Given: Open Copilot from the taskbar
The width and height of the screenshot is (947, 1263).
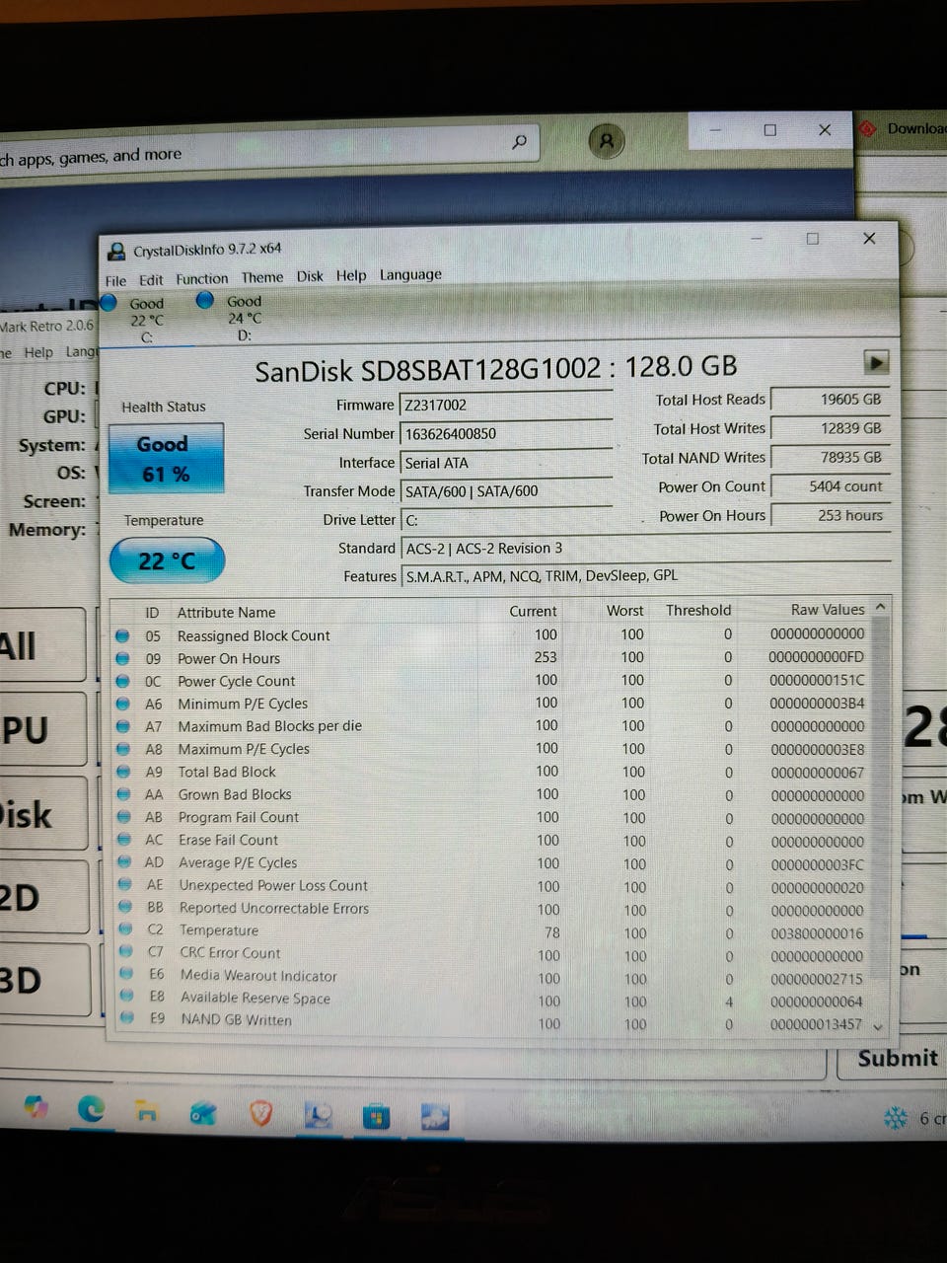Looking at the screenshot, I should pos(36,1107).
